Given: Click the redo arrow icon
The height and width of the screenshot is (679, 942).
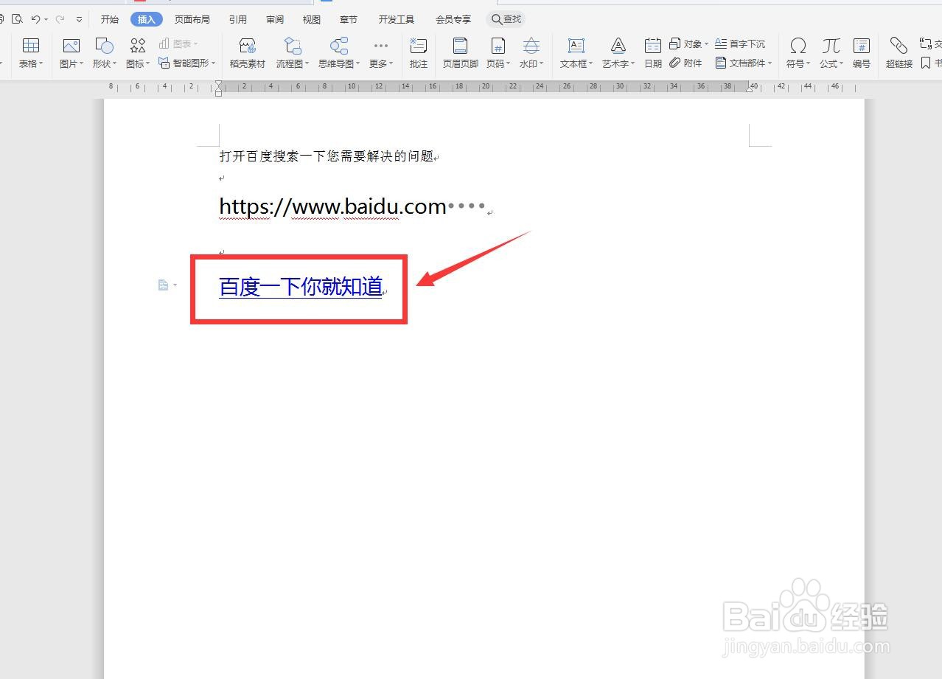Looking at the screenshot, I should (x=60, y=19).
